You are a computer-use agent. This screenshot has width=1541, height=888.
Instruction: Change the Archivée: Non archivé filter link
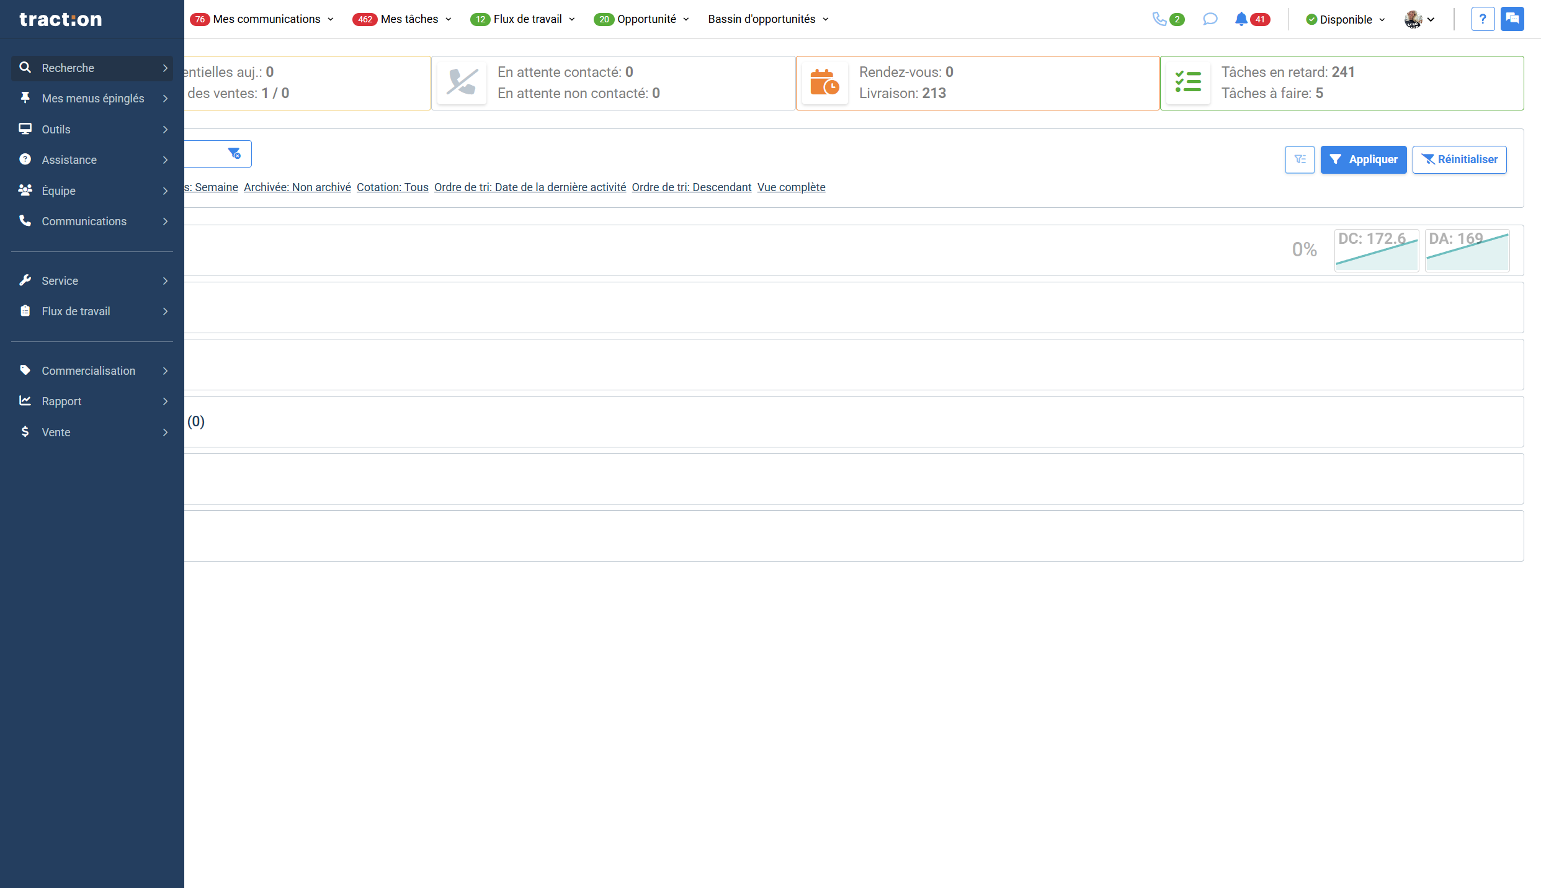297,187
